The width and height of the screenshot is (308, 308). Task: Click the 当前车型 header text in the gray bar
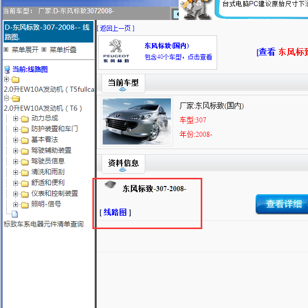click(59, 11)
